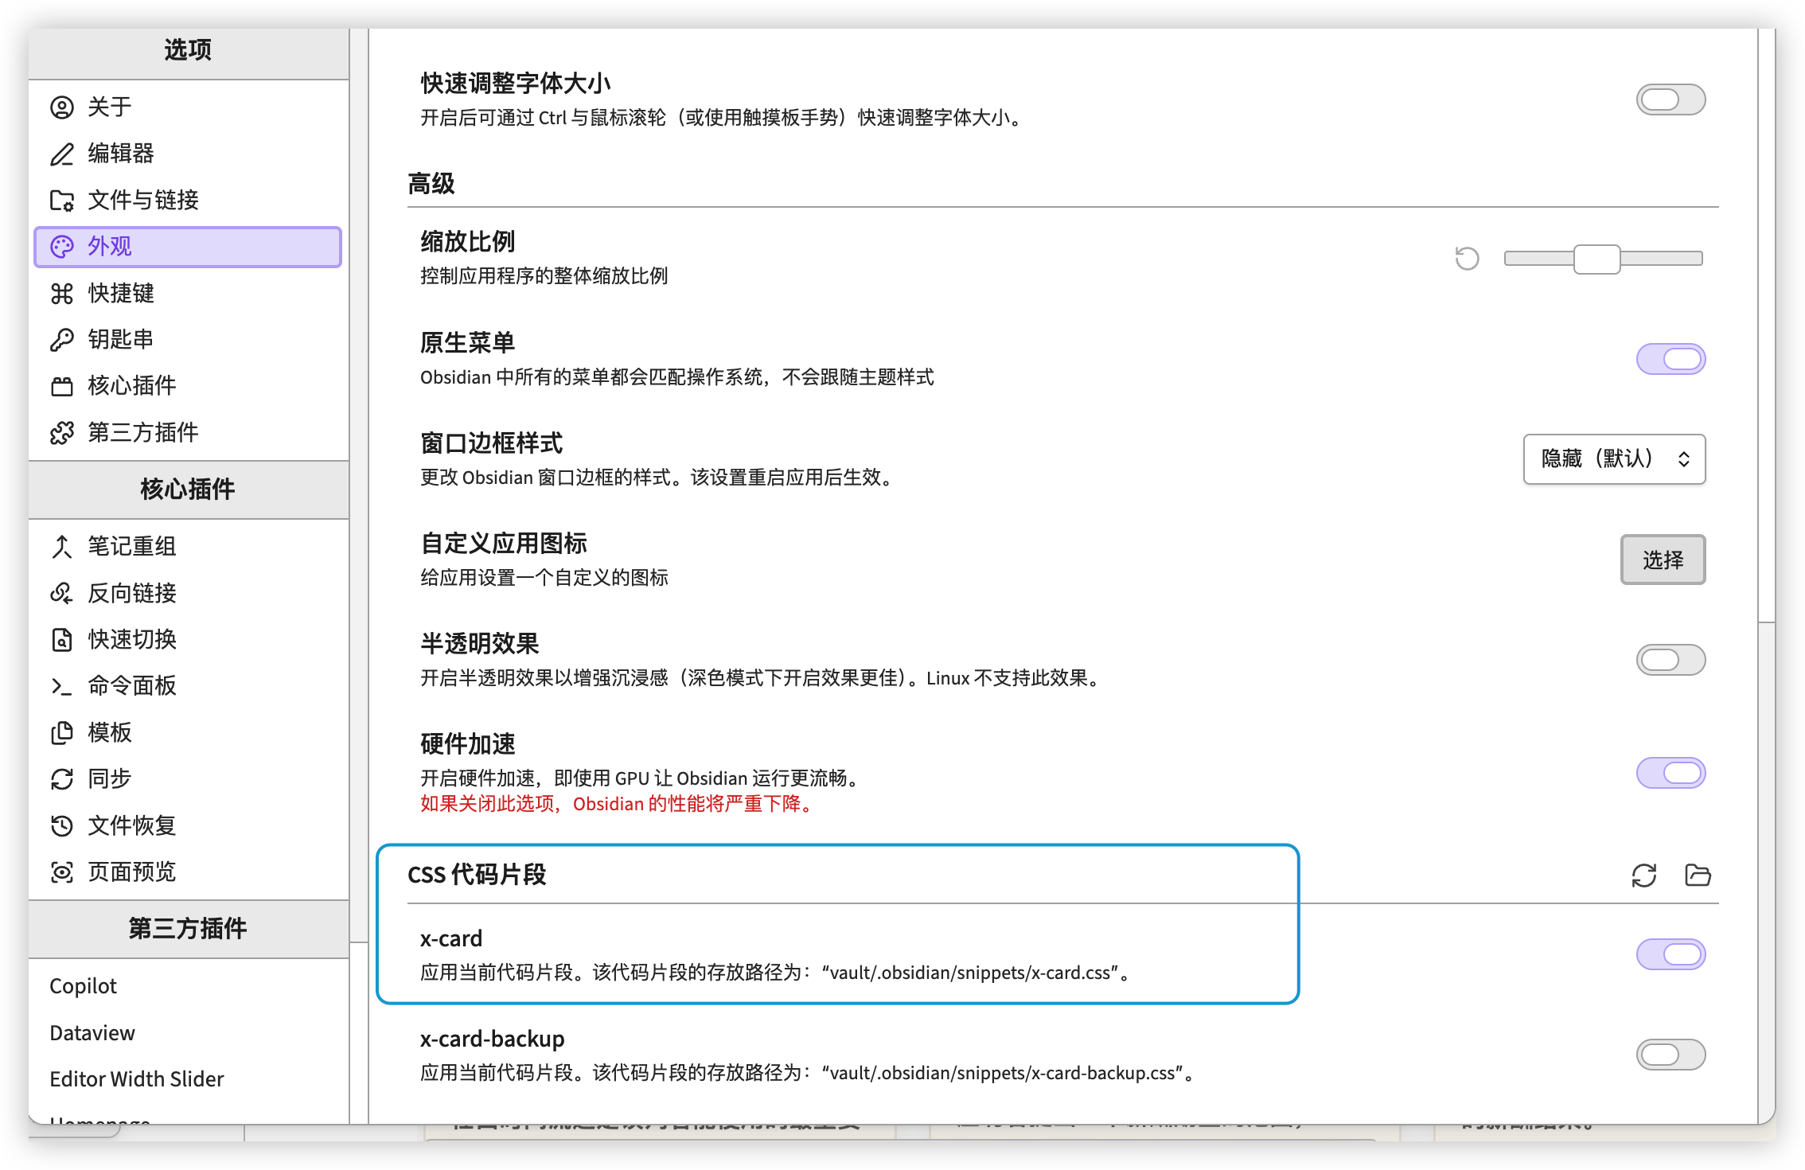The image size is (1805, 1170).
Task: Click 选择 button for custom app icon
Action: tap(1663, 560)
